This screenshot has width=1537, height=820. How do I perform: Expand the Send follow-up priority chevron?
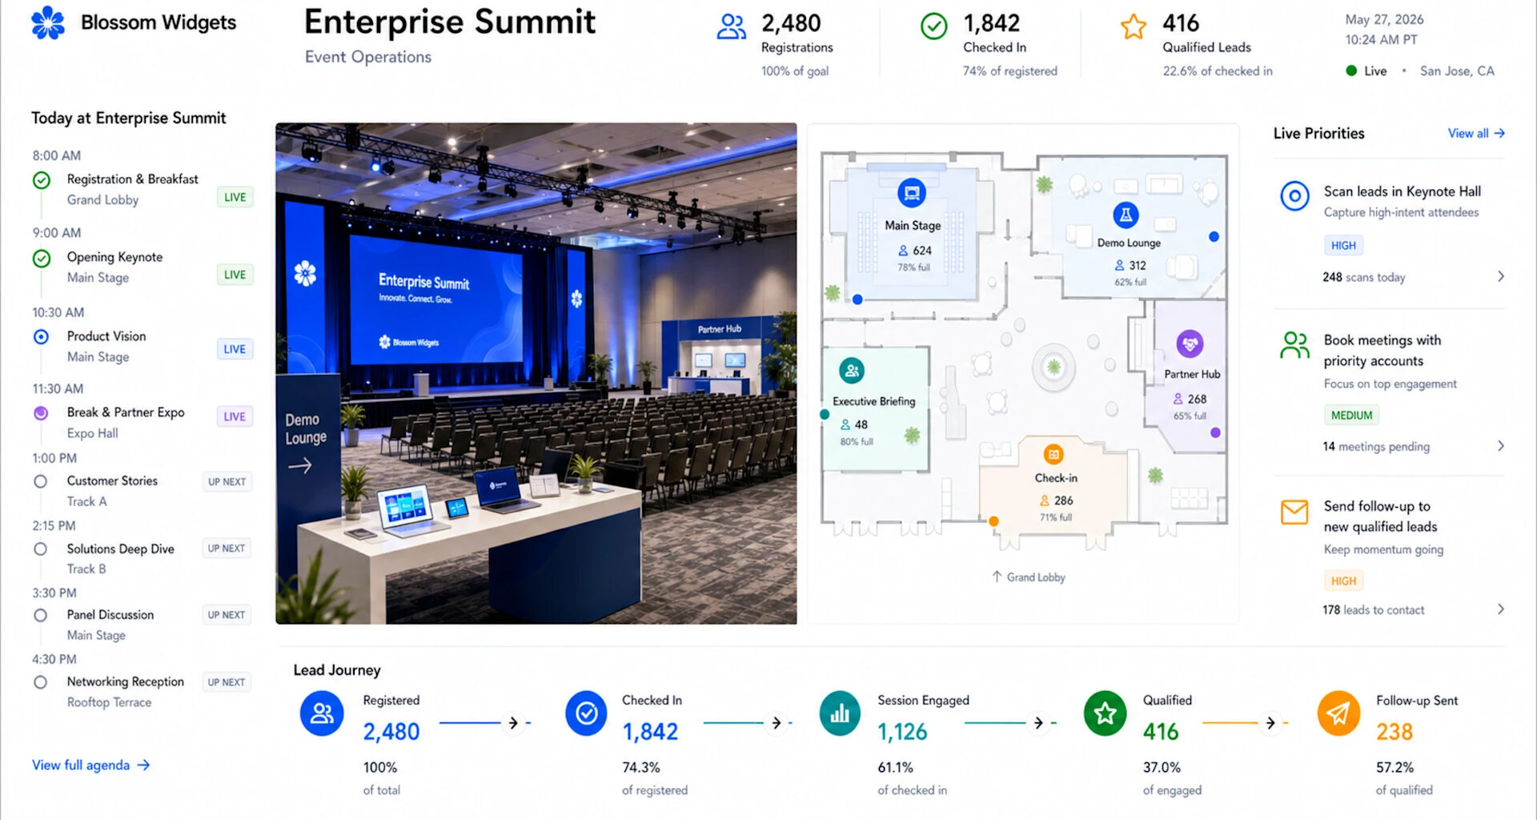[x=1500, y=609]
